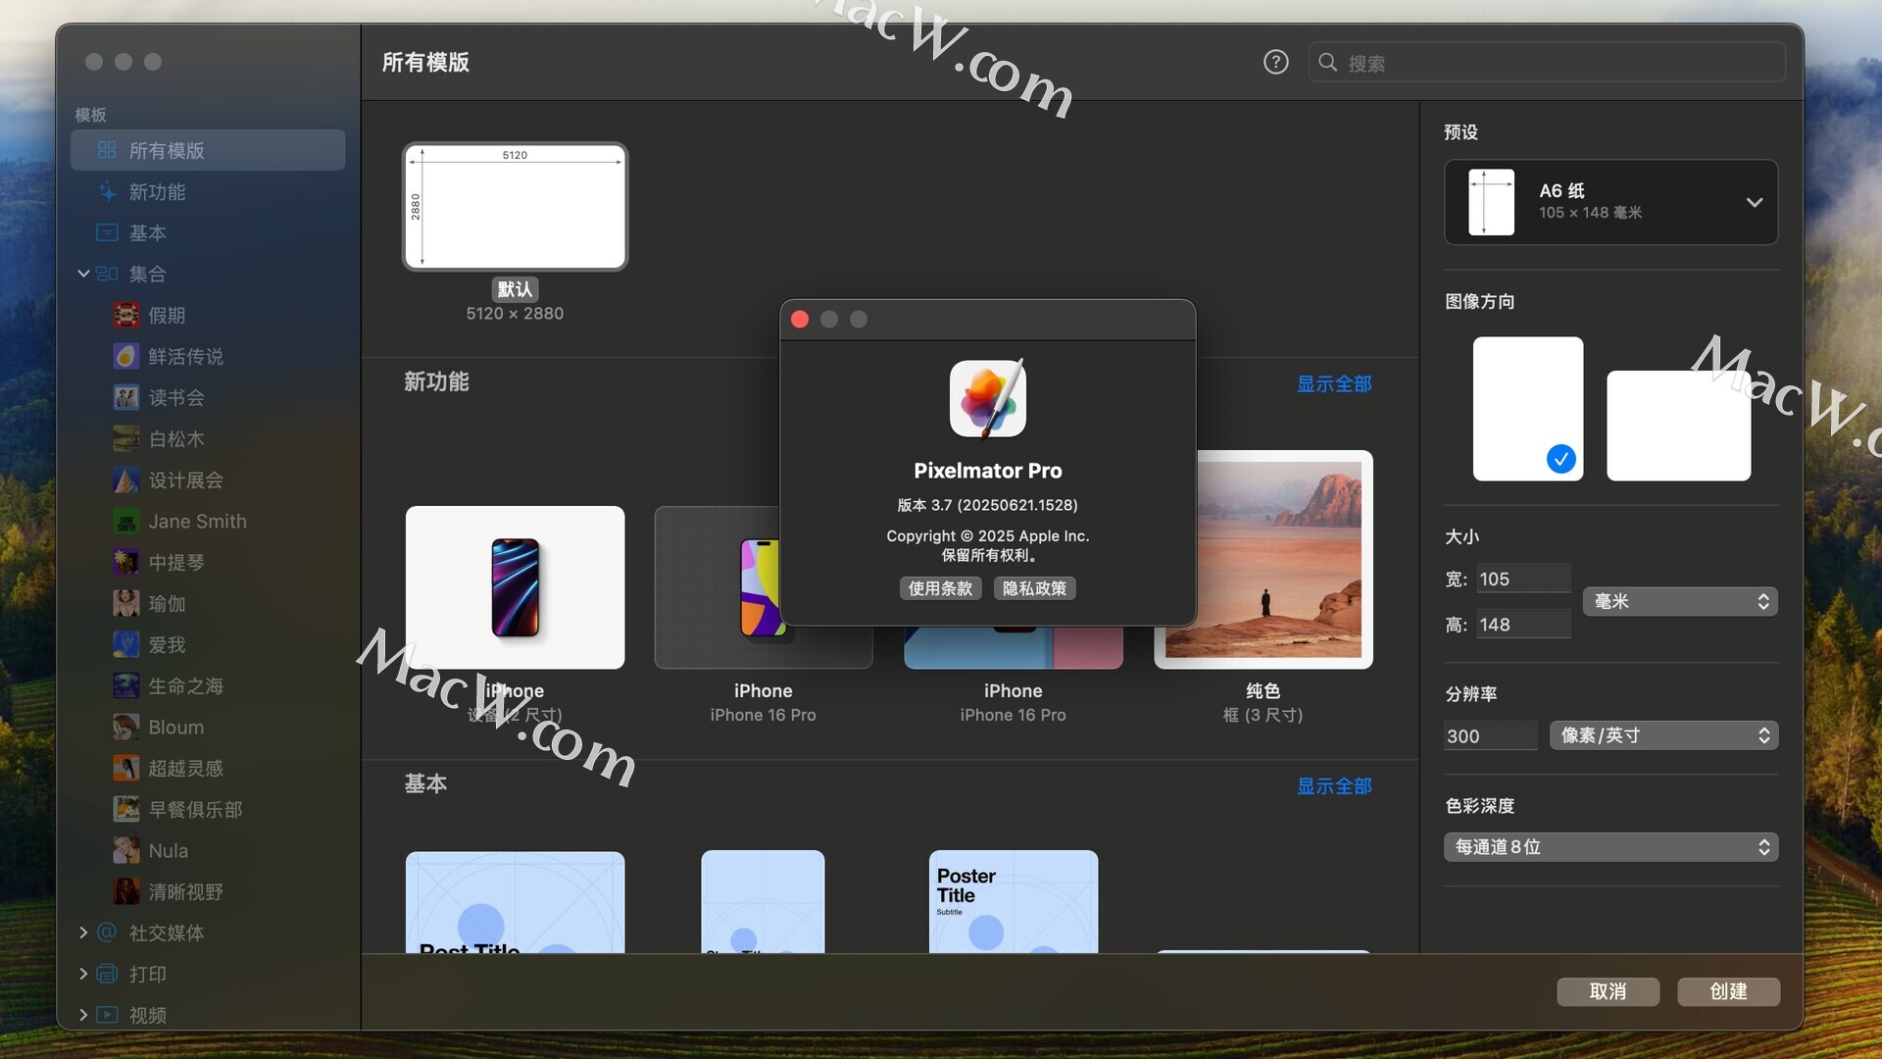Open the help question mark icon
The width and height of the screenshot is (1882, 1059).
point(1275,63)
